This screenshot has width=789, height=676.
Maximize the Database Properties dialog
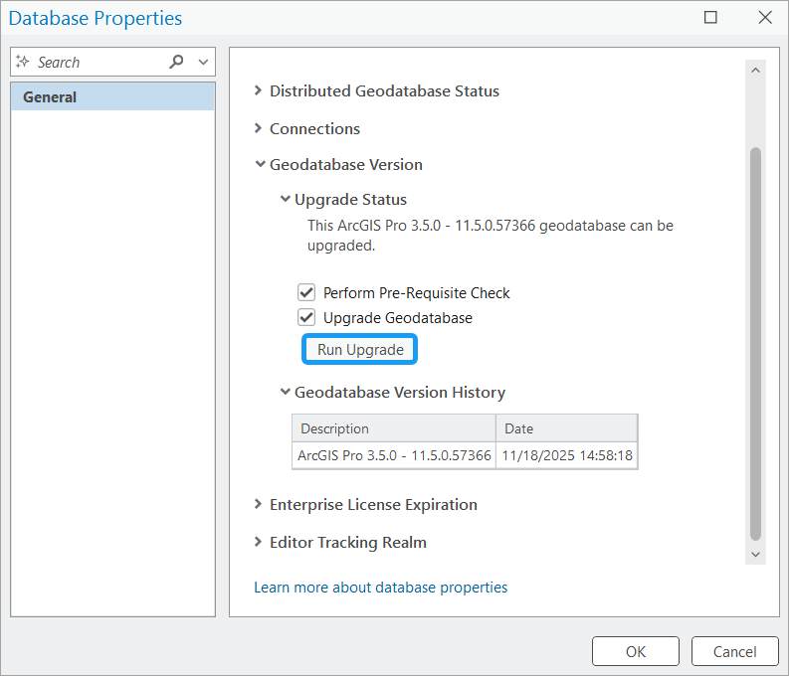point(710,18)
